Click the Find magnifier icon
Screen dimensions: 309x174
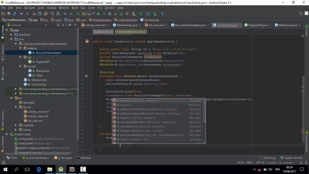pyautogui.click(x=53, y=14)
